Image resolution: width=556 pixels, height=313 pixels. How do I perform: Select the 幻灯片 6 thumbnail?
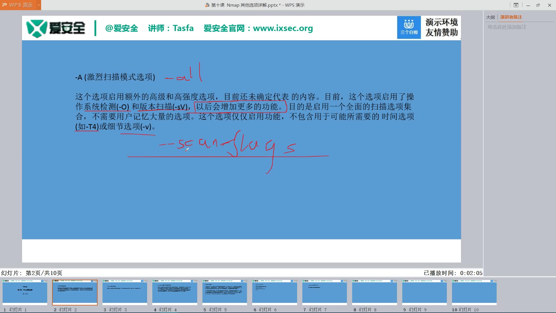pos(274,292)
